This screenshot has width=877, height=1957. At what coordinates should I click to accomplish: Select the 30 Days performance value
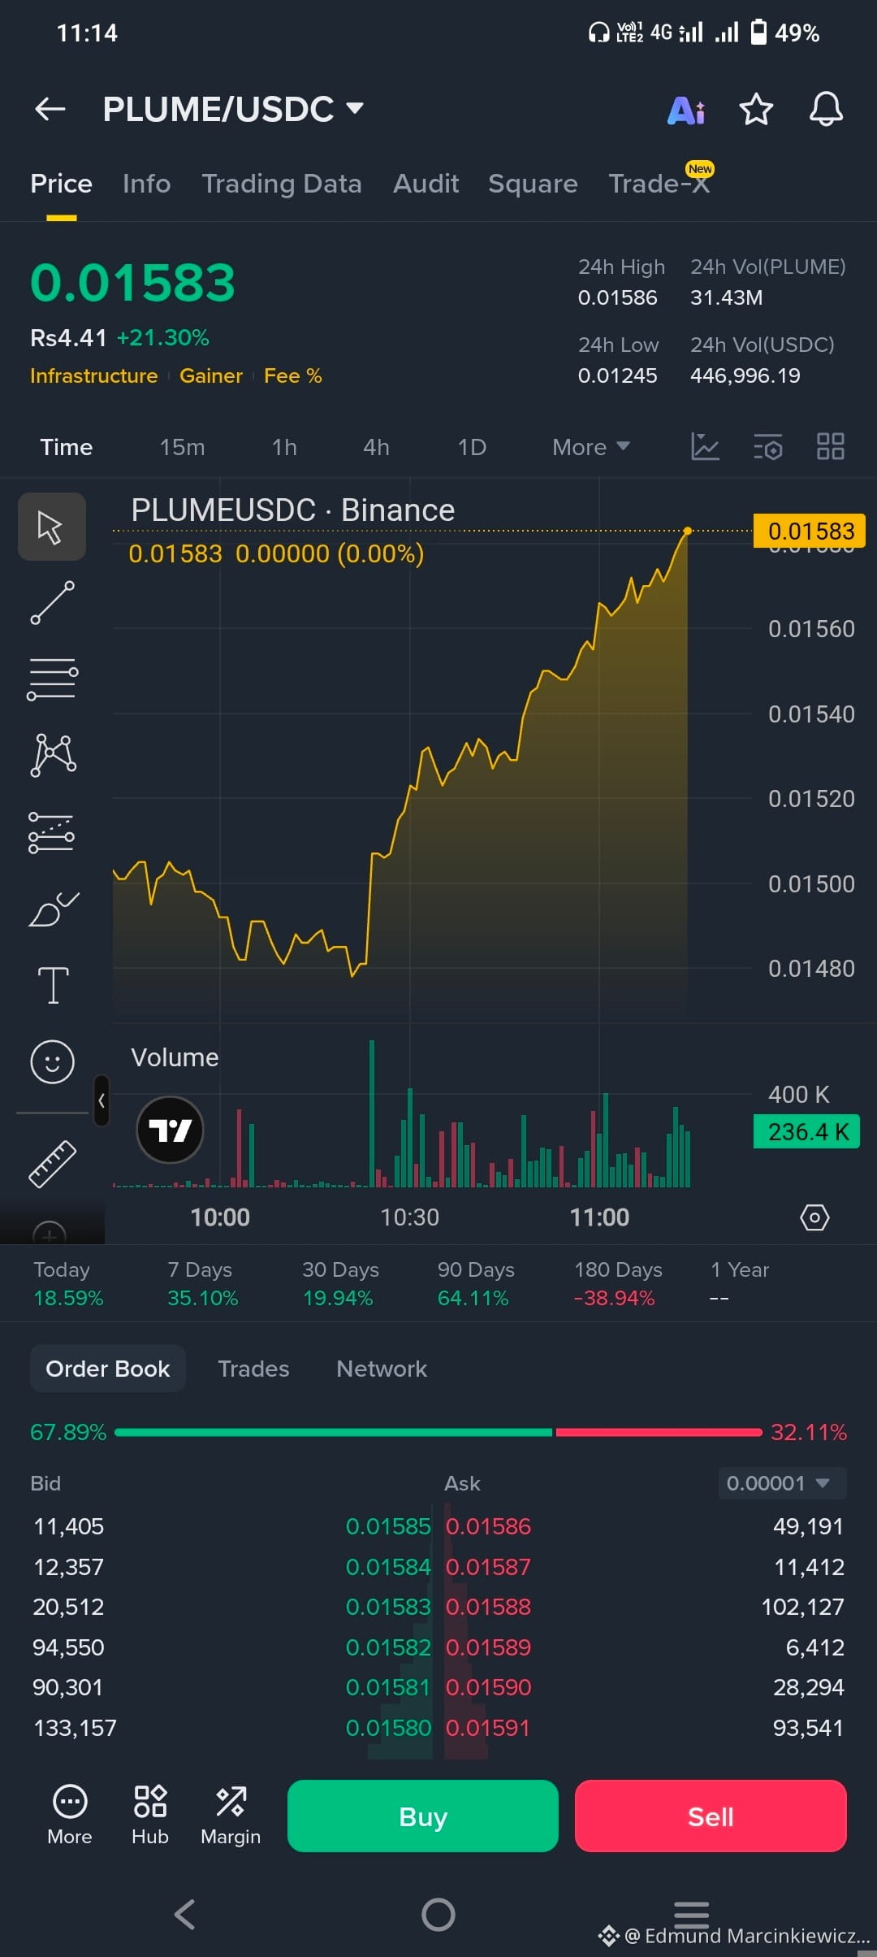338,1298
